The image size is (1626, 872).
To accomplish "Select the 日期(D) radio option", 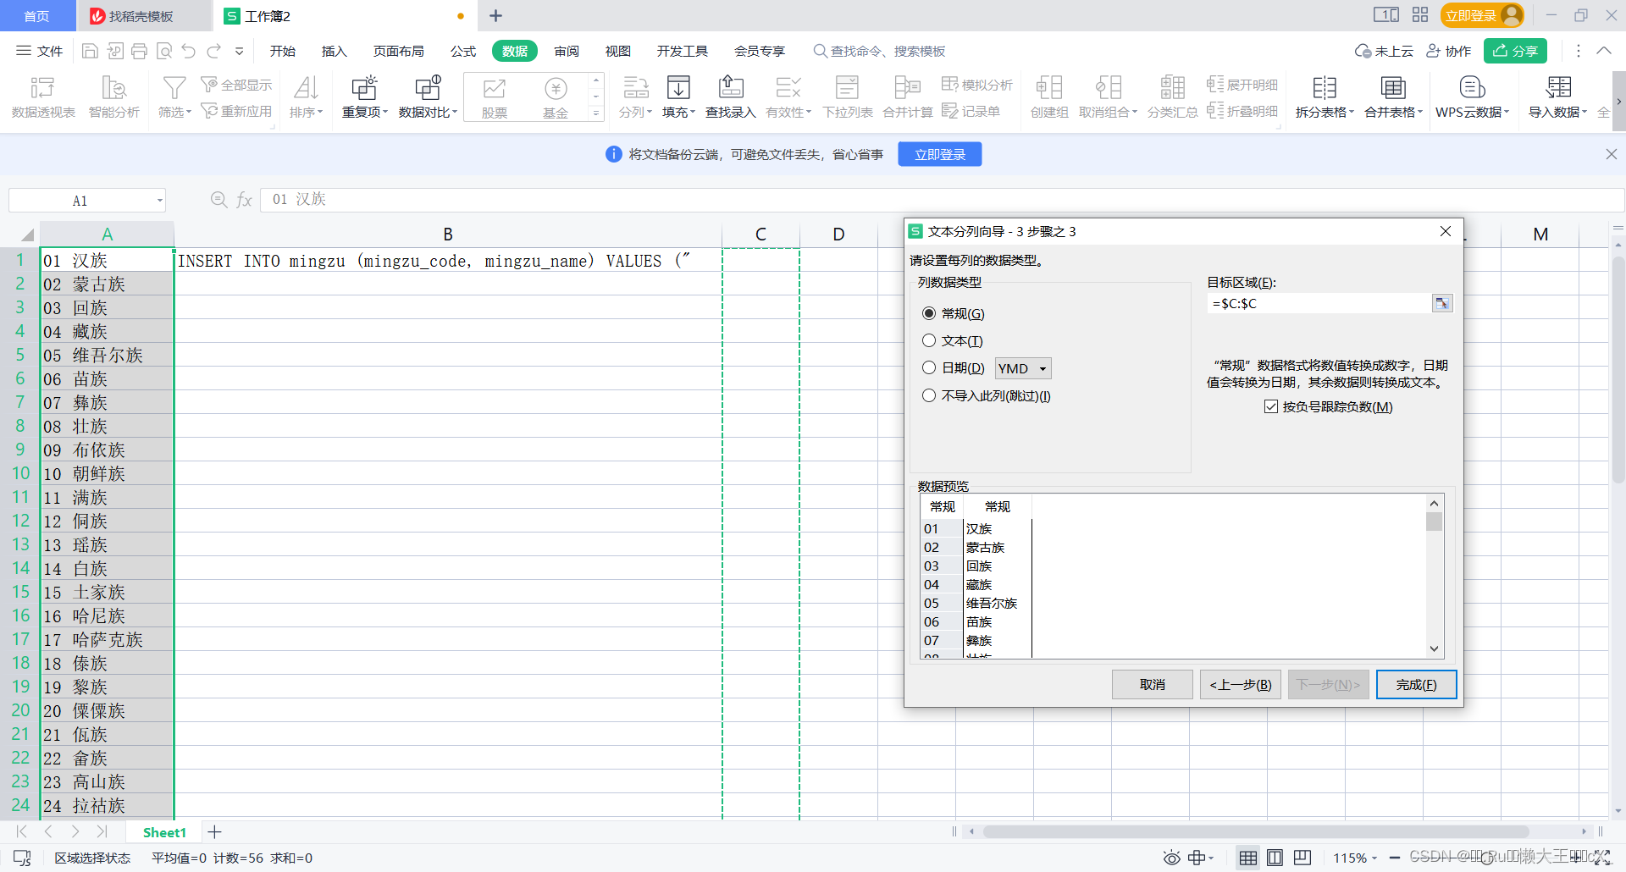I will point(929,367).
